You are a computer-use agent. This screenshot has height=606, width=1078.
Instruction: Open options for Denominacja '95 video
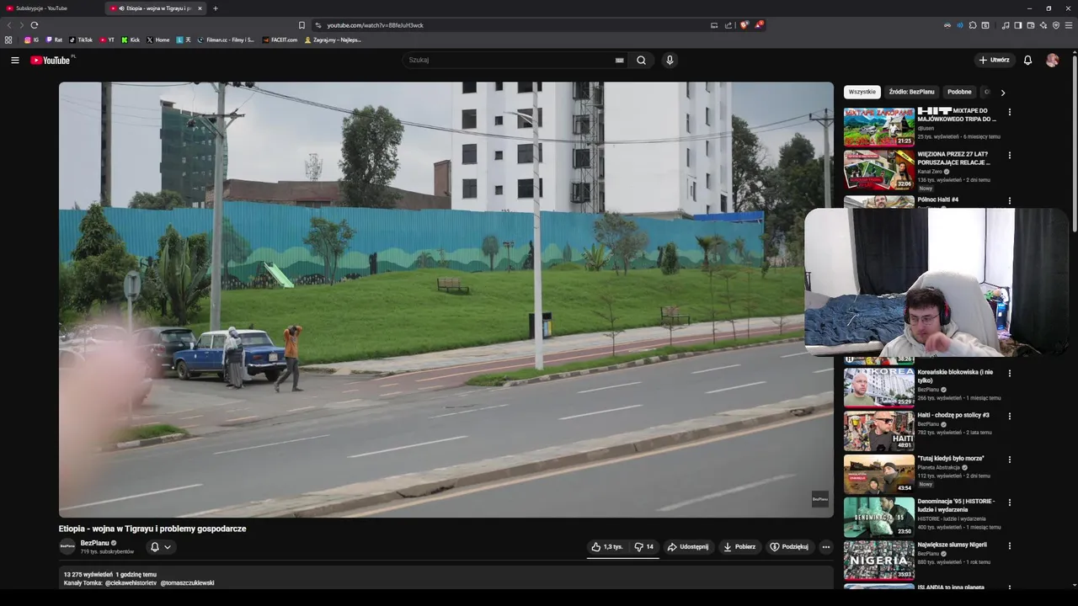[1009, 502]
